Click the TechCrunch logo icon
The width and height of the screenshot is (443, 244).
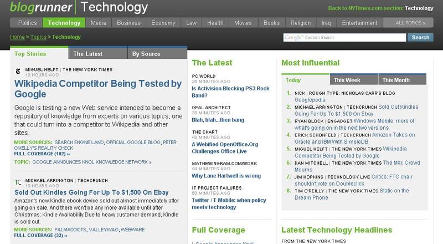[x=18, y=182]
